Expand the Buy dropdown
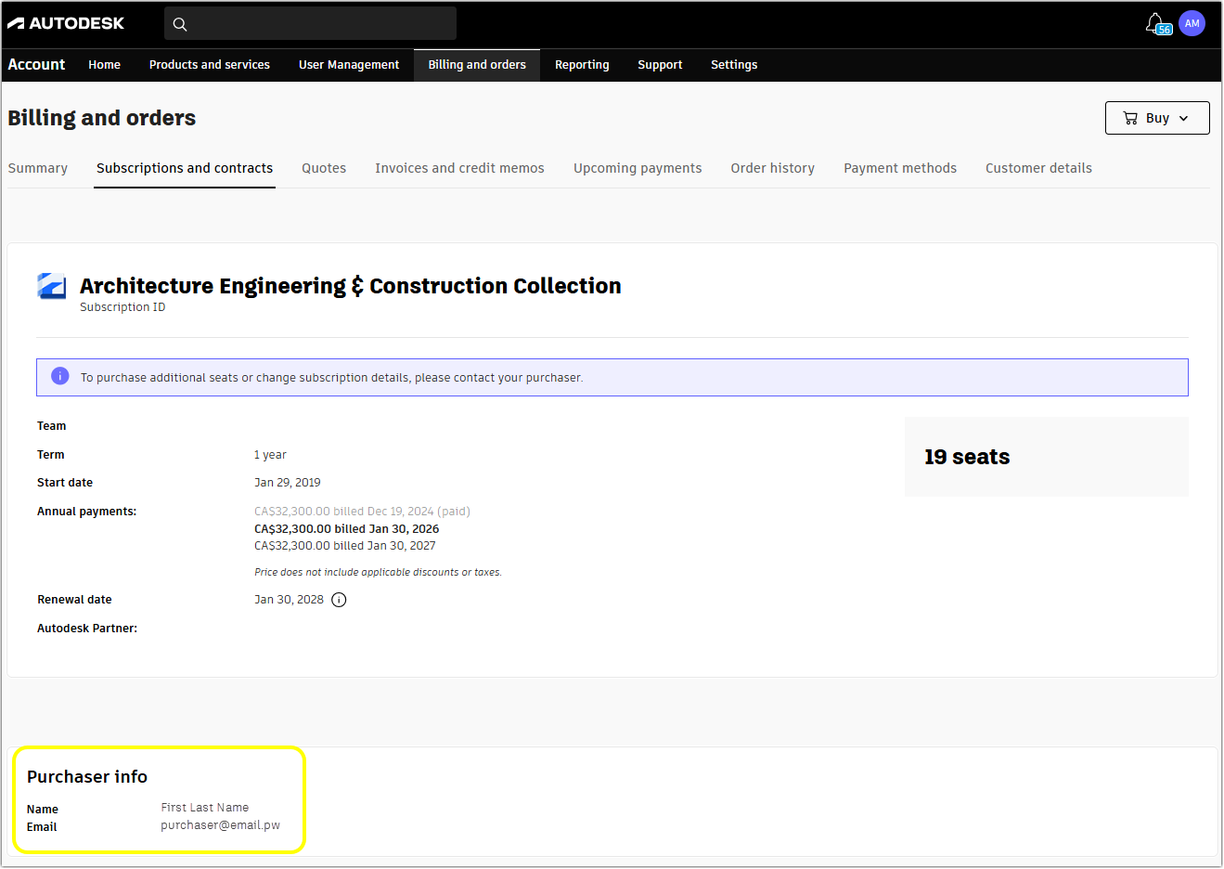The height and width of the screenshot is (869, 1224). click(x=1185, y=118)
